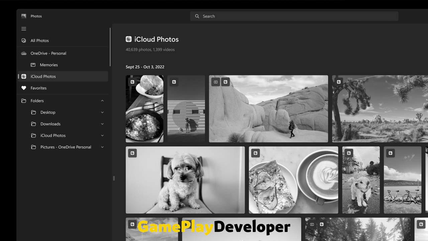Select iCloud Photos in the sidebar

tap(63, 76)
